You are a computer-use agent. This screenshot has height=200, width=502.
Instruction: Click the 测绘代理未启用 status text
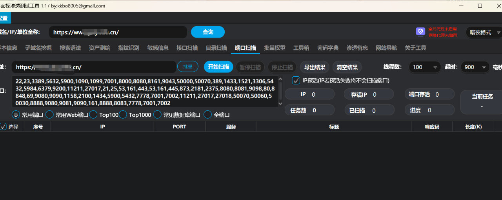point(442,35)
